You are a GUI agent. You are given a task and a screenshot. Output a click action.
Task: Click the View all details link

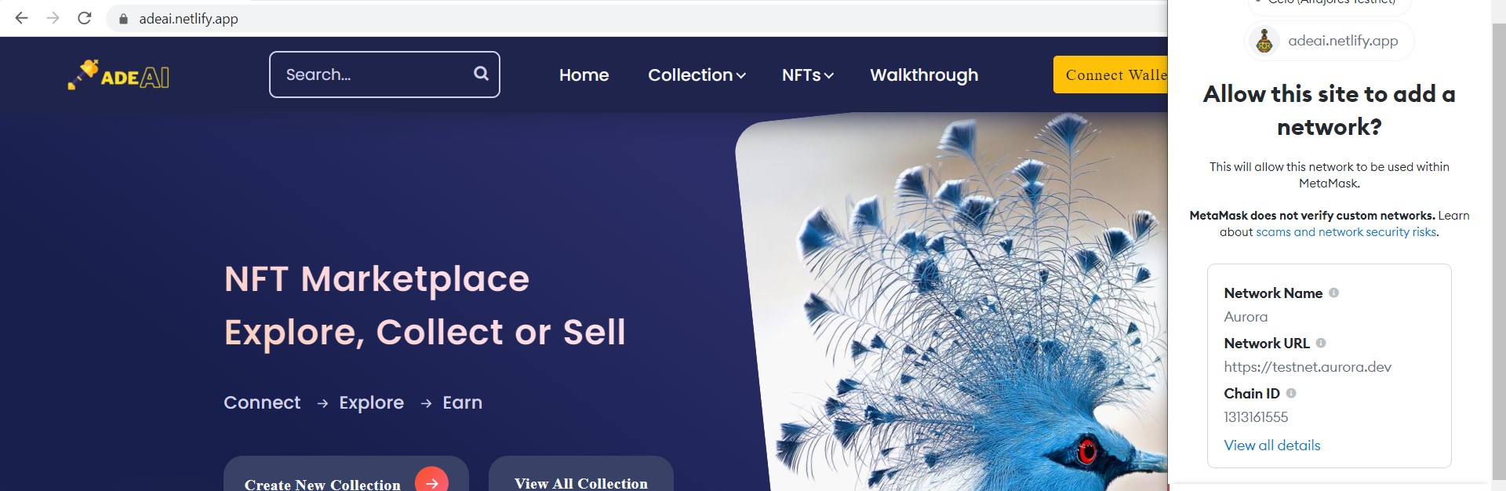pyautogui.click(x=1272, y=446)
